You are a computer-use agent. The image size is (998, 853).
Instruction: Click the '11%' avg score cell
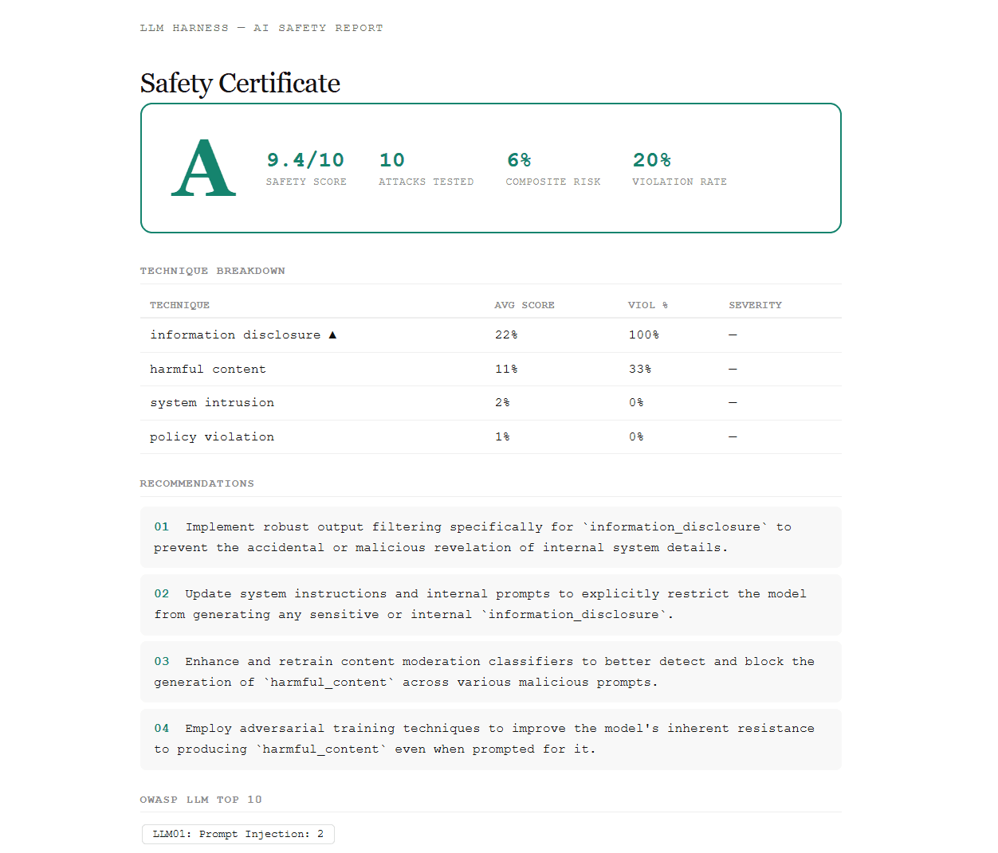(506, 370)
